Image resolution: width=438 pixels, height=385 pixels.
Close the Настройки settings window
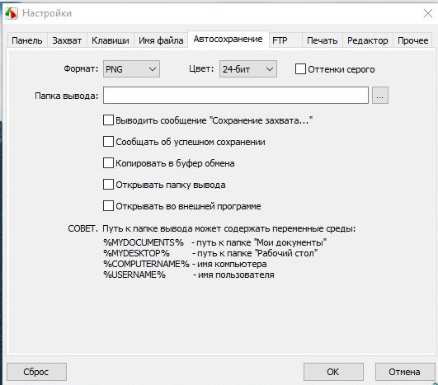tap(427, 13)
